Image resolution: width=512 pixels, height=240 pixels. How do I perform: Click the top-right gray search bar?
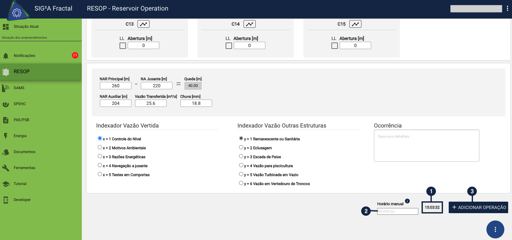476,9
